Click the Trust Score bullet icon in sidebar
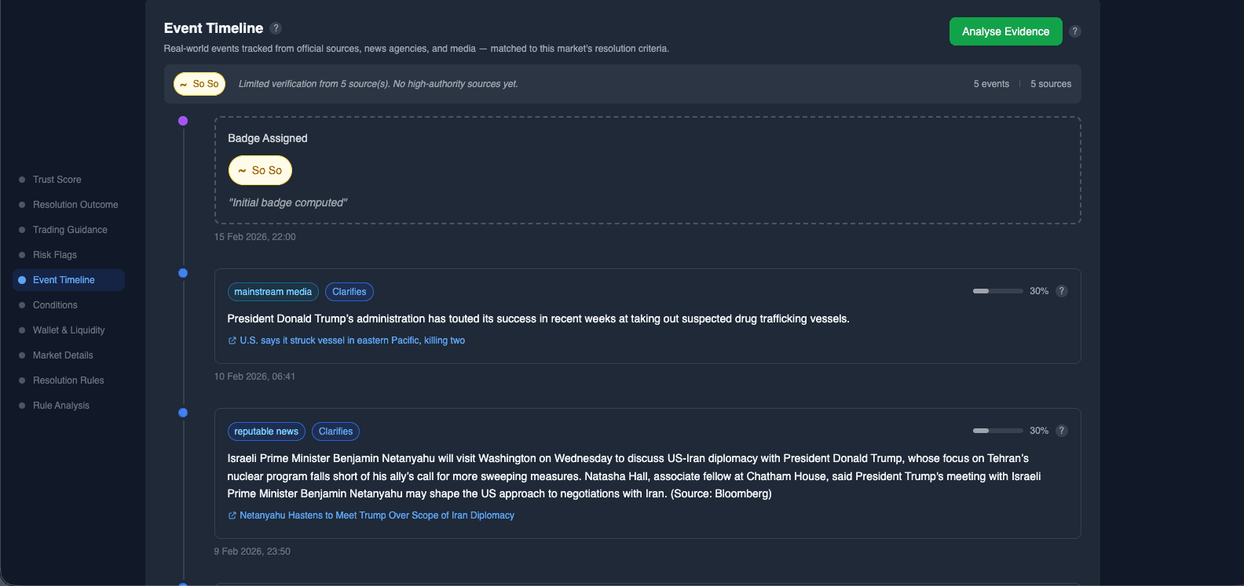This screenshot has height=586, width=1244. coord(23,179)
